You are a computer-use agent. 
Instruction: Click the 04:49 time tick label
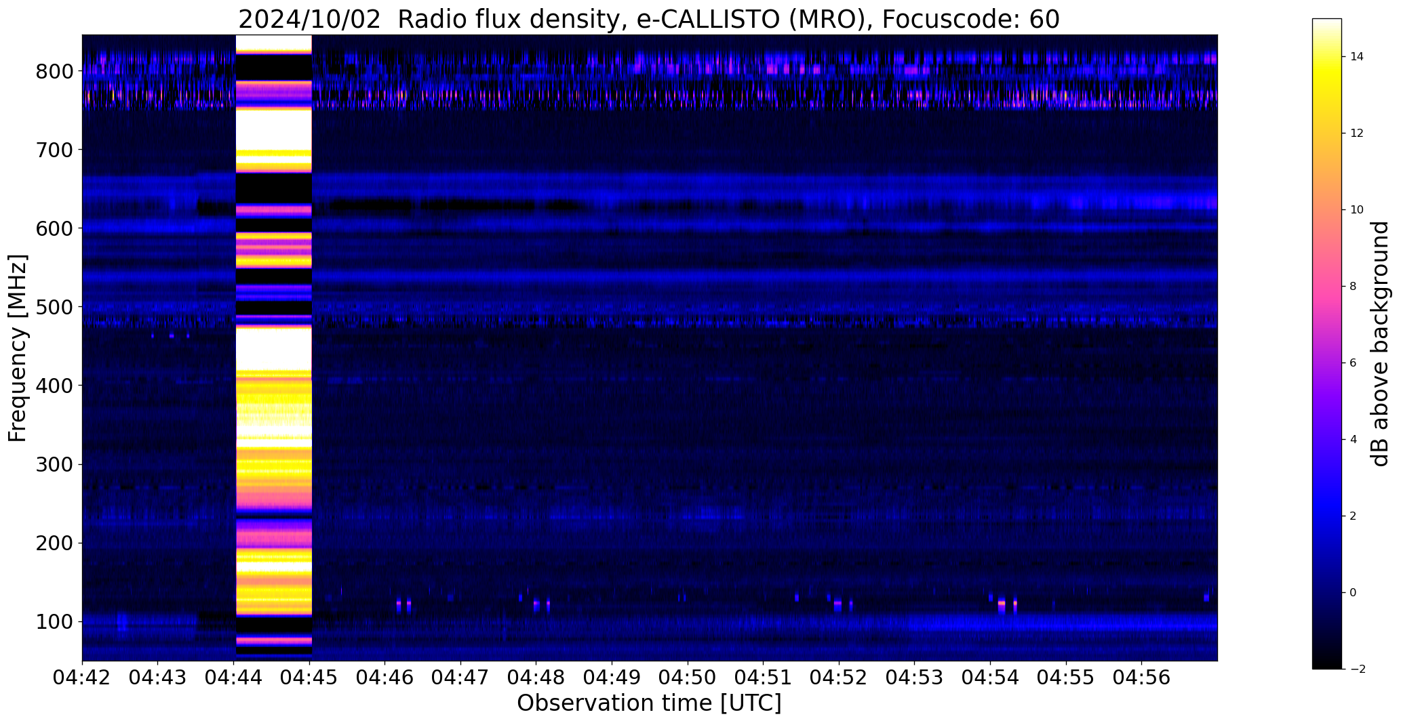click(x=612, y=678)
